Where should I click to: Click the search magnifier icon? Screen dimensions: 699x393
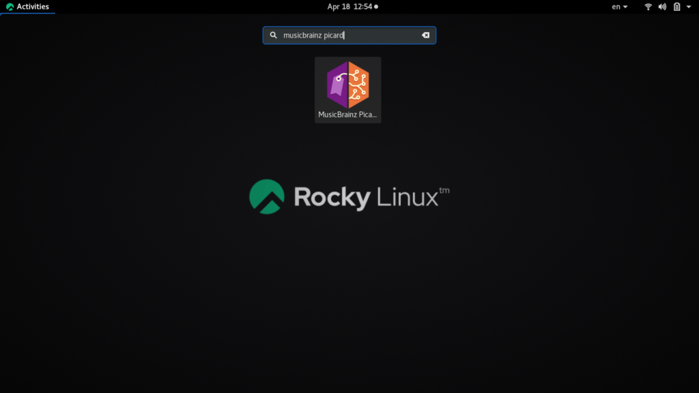point(273,35)
